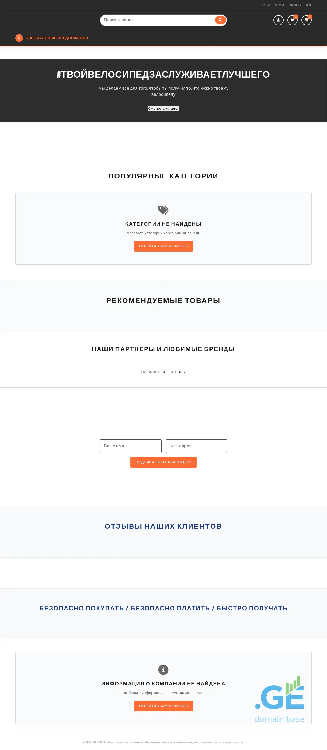Screen dimensions: 327x750
Task: Click 'Показать все бренды' link
Action: coord(163,372)
